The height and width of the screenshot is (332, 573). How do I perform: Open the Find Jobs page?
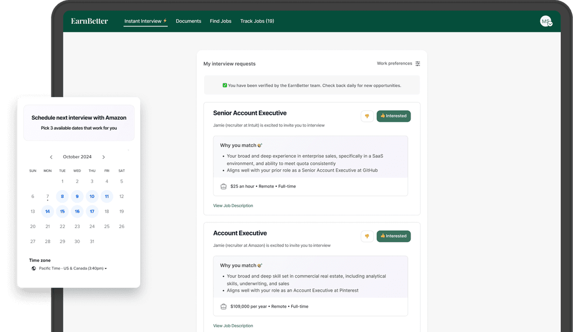[x=221, y=21]
